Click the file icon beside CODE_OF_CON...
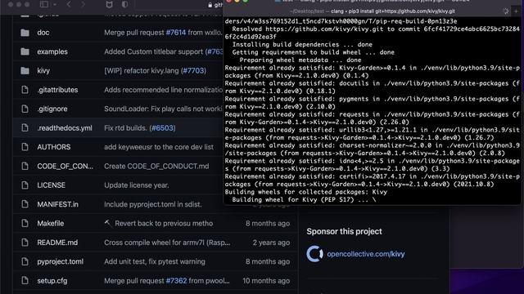This screenshot has width=524, height=294. [x=25, y=166]
